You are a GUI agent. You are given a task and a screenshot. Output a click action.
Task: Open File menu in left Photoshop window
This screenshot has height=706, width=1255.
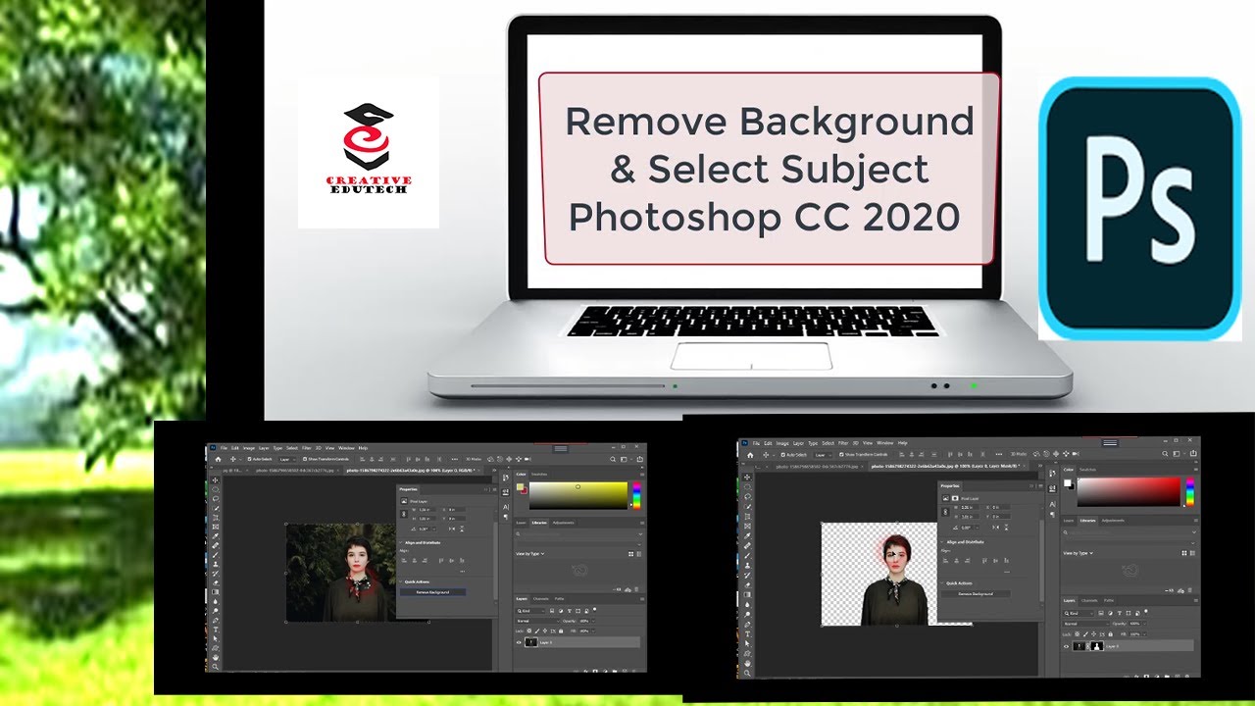point(224,448)
